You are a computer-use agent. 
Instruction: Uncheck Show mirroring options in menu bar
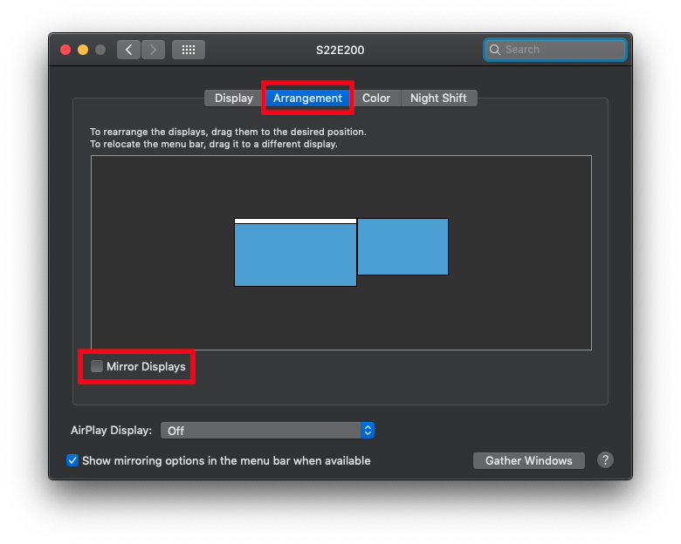73,460
